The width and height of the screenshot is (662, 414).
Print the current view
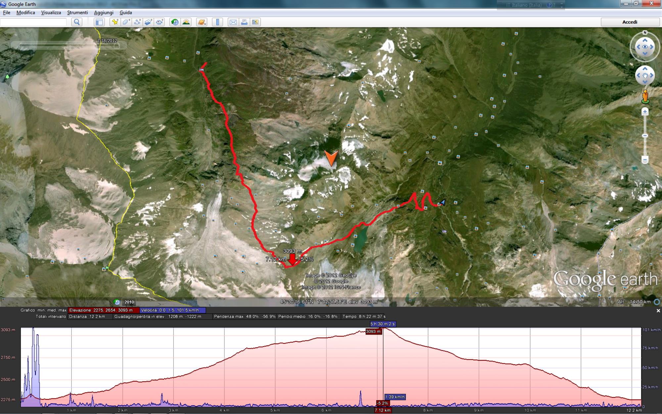coord(244,22)
